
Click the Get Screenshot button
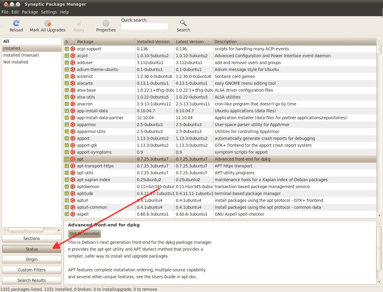click(x=84, y=234)
